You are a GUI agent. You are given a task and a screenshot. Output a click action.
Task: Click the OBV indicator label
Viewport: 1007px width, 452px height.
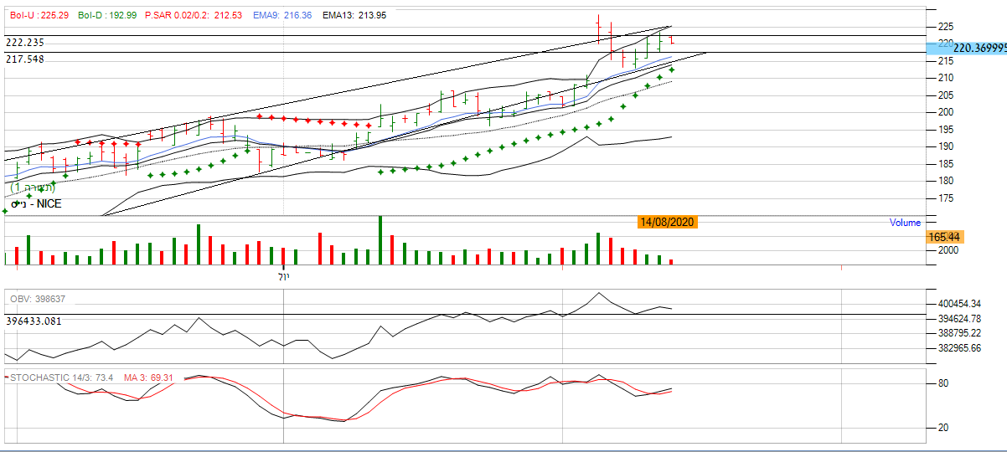(x=38, y=299)
